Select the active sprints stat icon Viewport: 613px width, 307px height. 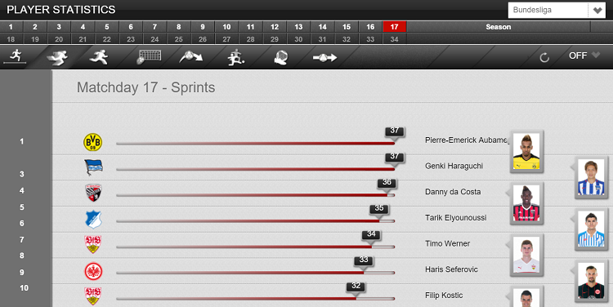point(57,57)
